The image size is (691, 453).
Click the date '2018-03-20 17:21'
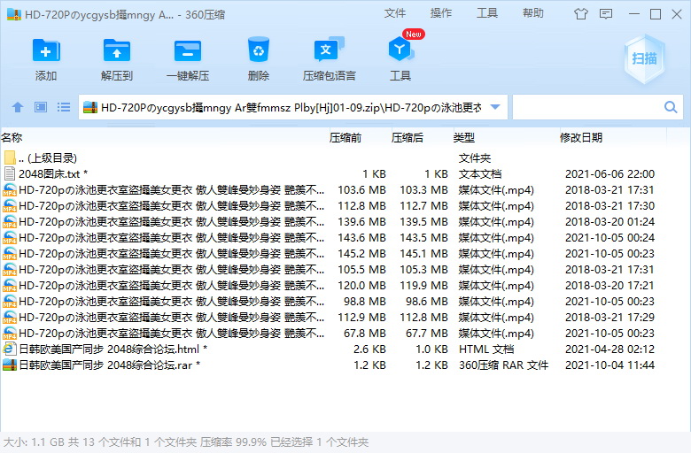click(x=609, y=285)
